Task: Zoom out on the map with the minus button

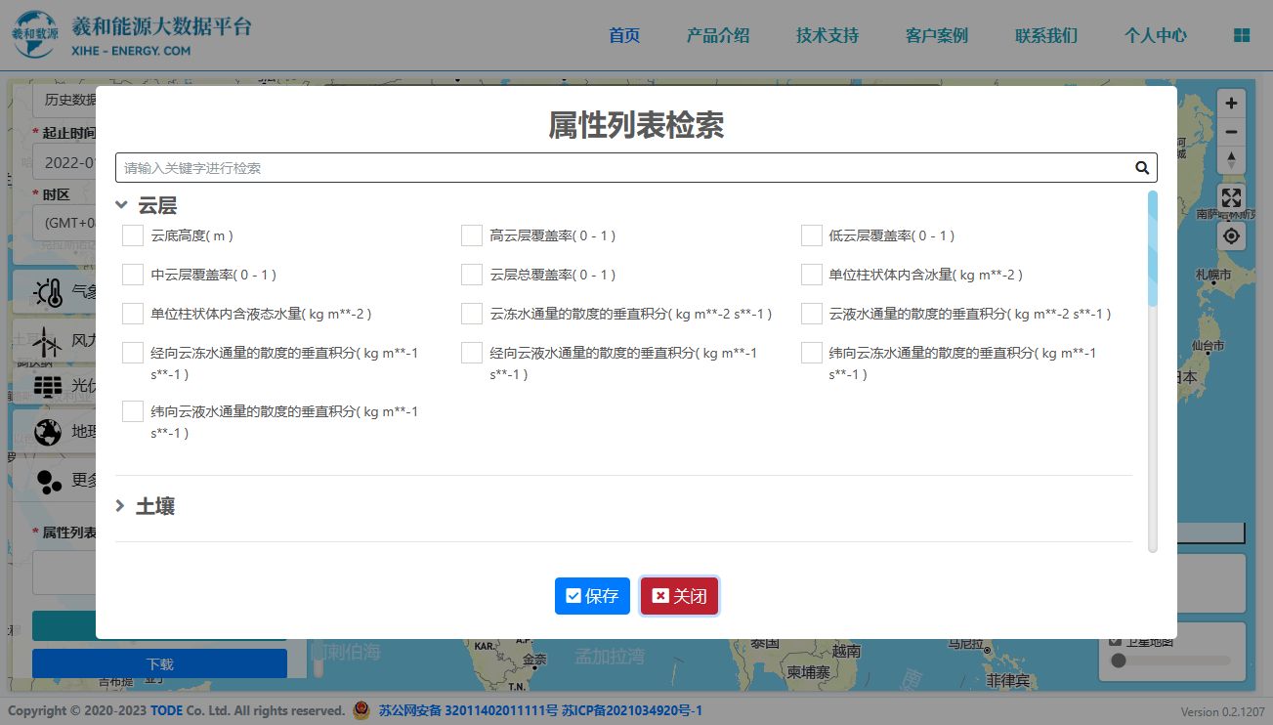Action: point(1231,132)
